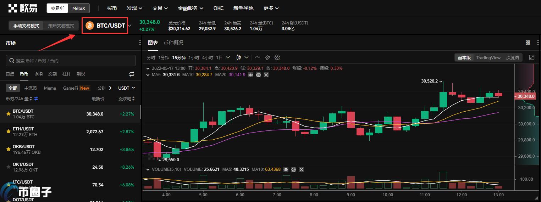Remove the VOLUME indicator with X
The width and height of the screenshot is (541, 202).
click(302, 169)
